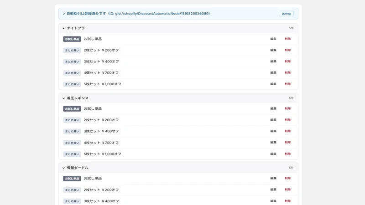
Task: Delete ナイトブラ 4個セット ¥700オフ row
Action: (x=287, y=72)
